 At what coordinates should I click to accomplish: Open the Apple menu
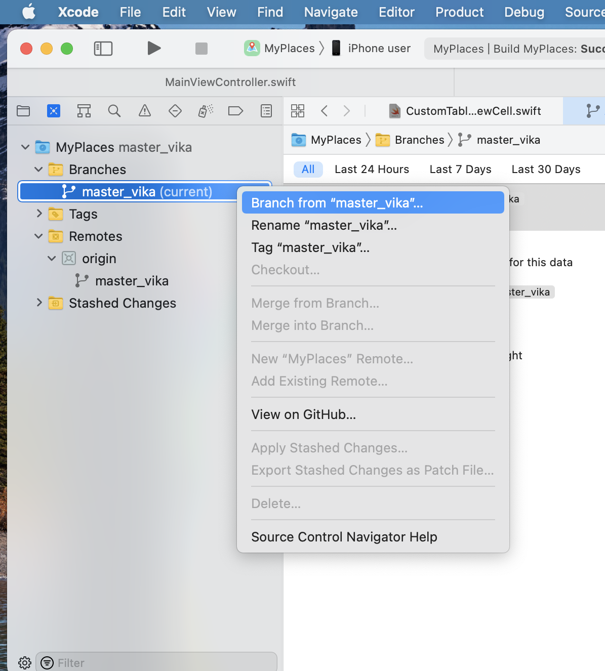[29, 12]
